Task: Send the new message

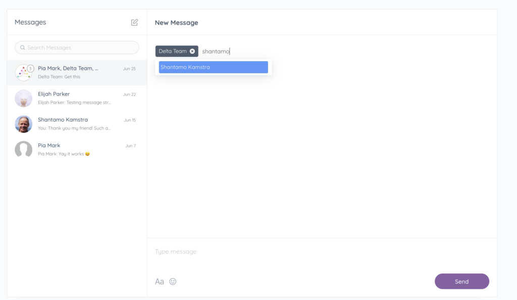Action: coord(461,281)
